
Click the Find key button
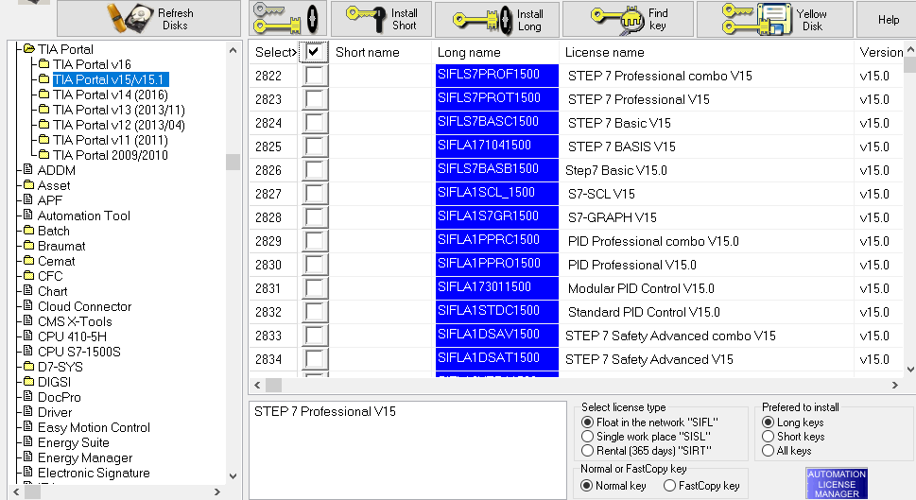tap(628, 19)
